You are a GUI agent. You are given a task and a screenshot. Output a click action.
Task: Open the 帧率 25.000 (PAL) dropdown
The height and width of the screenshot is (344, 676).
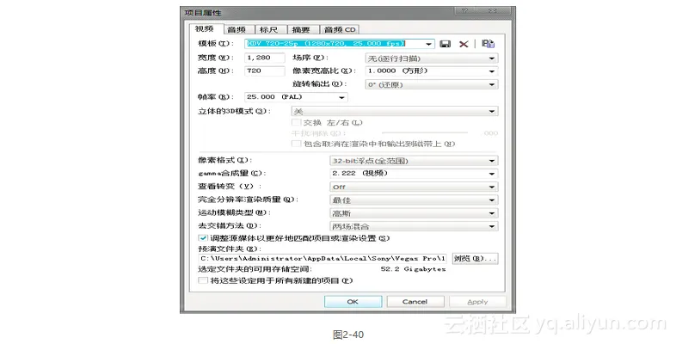(296, 97)
